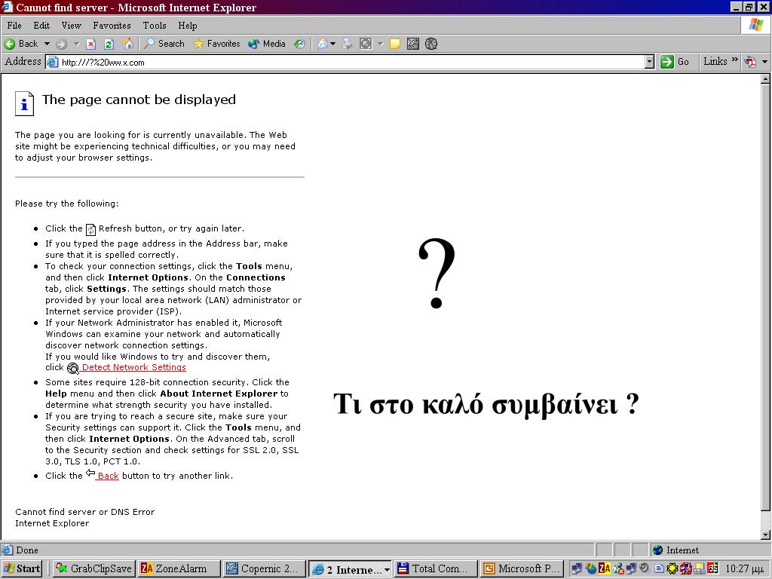Click the second network computers tray icon
This screenshot has width=772, height=579.
pyautogui.click(x=631, y=568)
